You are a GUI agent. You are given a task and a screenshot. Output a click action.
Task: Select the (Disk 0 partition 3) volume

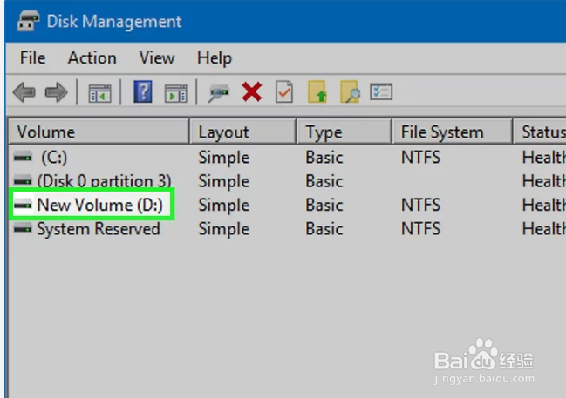(105, 181)
